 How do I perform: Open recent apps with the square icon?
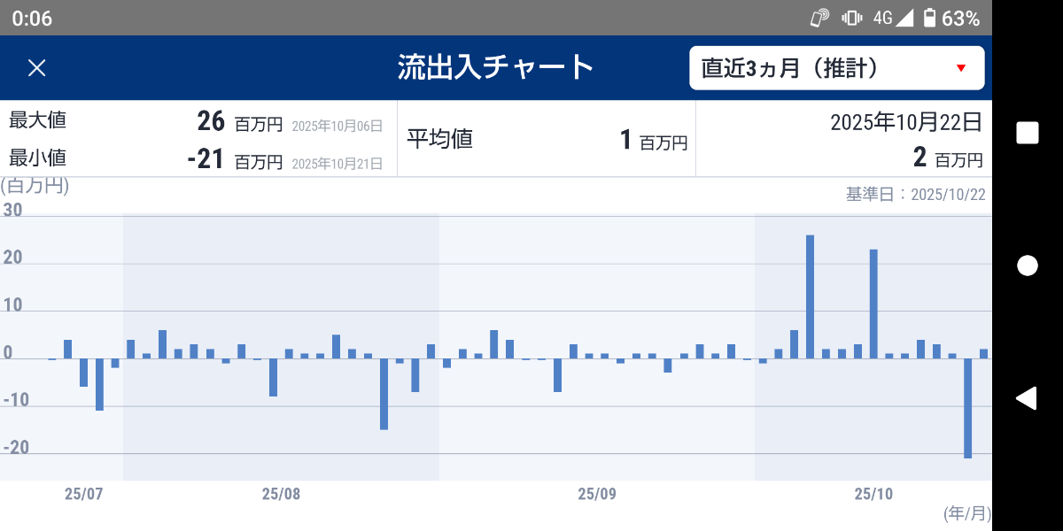(1027, 131)
